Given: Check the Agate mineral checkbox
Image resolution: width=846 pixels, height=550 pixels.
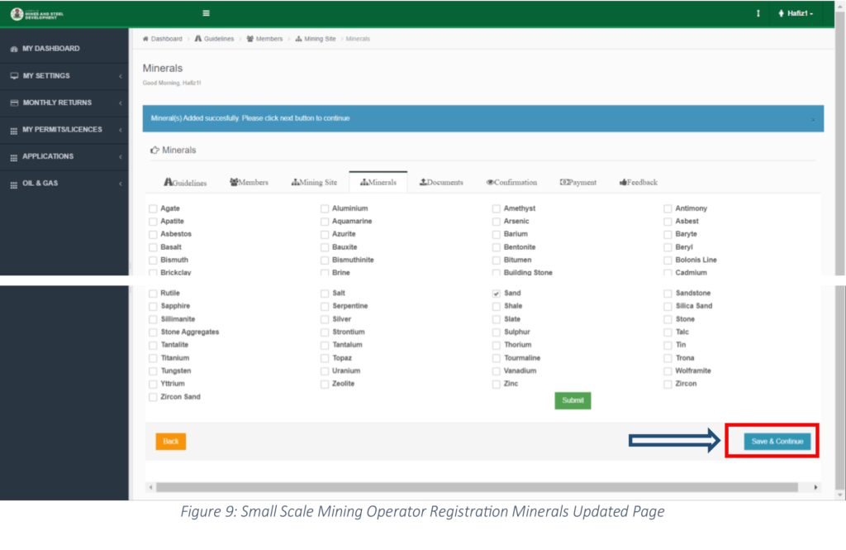Looking at the screenshot, I should [x=153, y=208].
